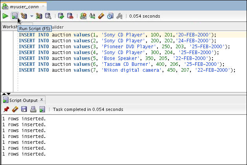Click the first '1 rows inserted.' line

coord(24,119)
